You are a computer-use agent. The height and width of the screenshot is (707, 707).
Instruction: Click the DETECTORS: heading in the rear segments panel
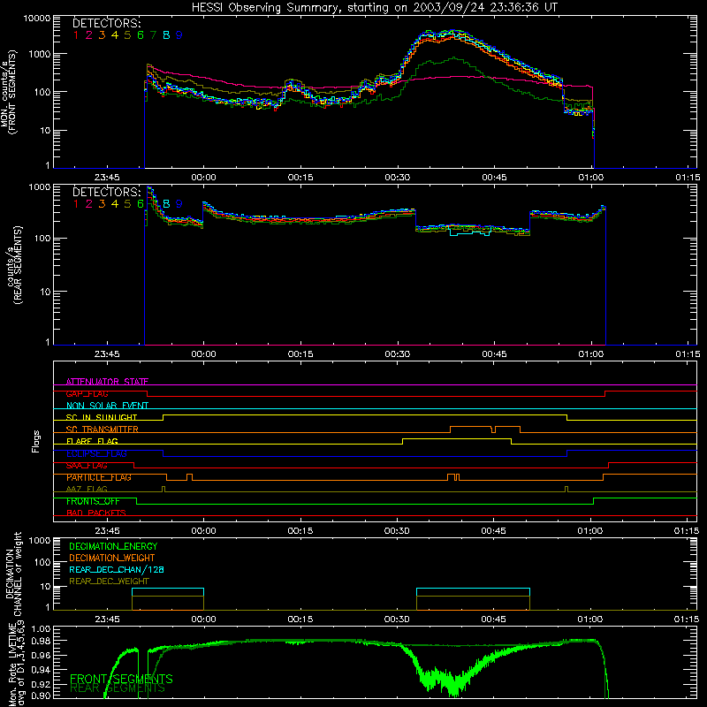107,192
